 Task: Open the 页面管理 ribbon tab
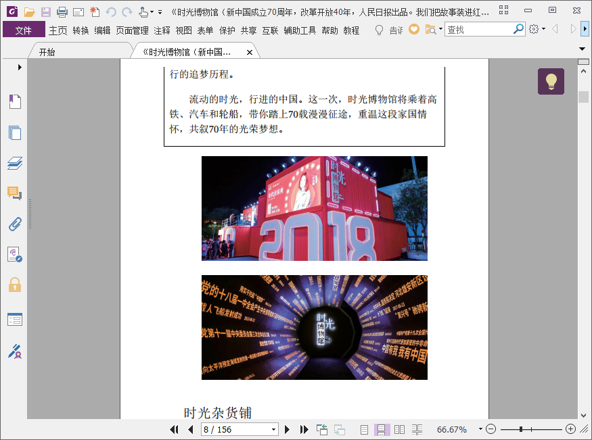(x=132, y=30)
